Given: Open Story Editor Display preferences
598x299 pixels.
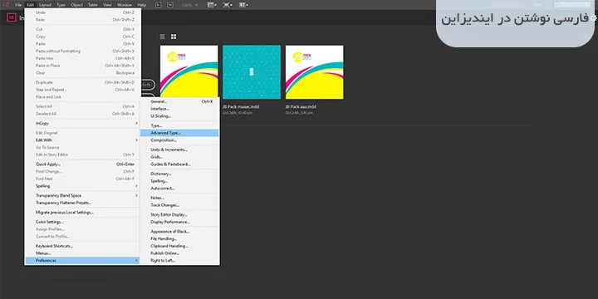Looking at the screenshot, I should (179, 214).
